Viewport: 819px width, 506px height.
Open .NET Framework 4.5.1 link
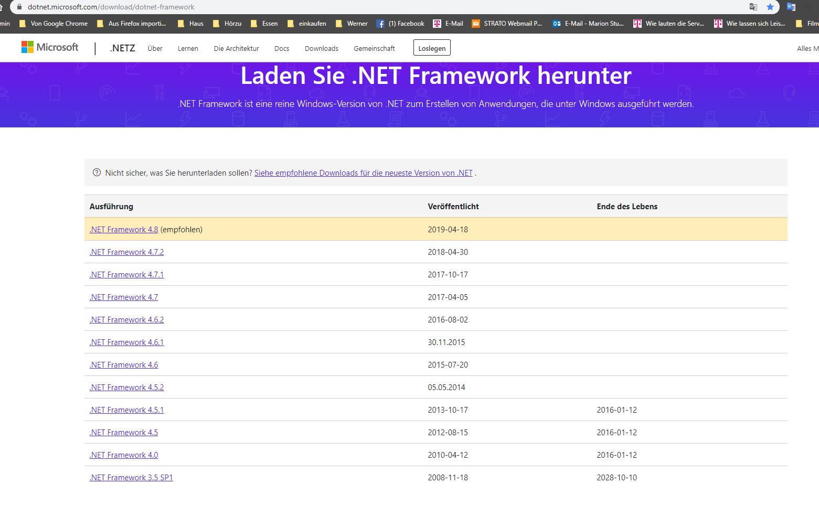126,410
